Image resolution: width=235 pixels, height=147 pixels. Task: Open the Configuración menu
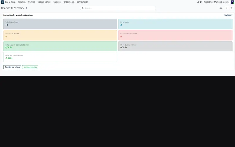click(82, 2)
